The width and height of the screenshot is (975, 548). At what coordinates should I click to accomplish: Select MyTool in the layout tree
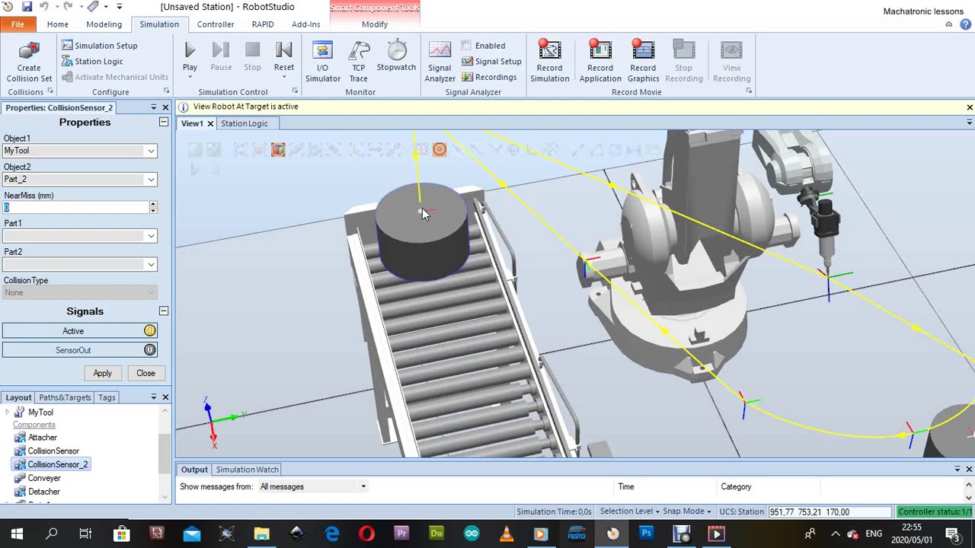coord(40,413)
